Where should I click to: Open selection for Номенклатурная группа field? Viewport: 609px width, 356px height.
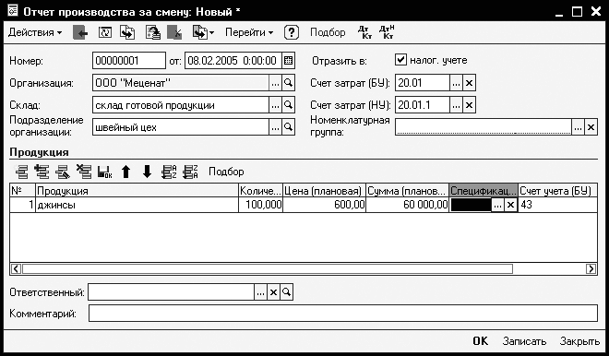pyautogui.click(x=578, y=127)
